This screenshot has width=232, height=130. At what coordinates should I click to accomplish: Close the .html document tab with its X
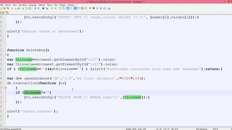7,13
